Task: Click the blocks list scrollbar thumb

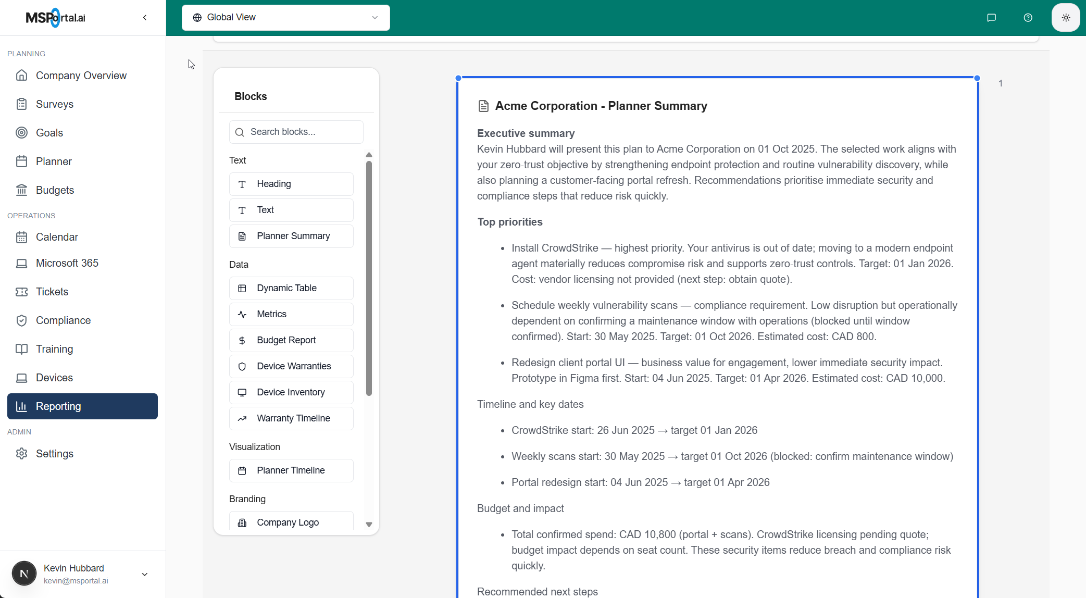Action: pyautogui.click(x=369, y=279)
